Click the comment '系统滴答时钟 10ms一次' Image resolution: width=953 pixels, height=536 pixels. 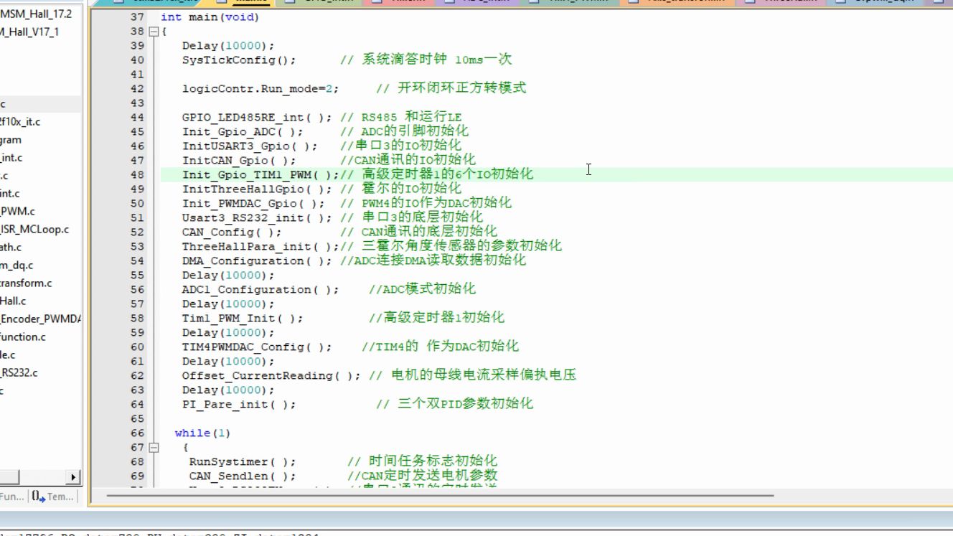pyautogui.click(x=436, y=60)
